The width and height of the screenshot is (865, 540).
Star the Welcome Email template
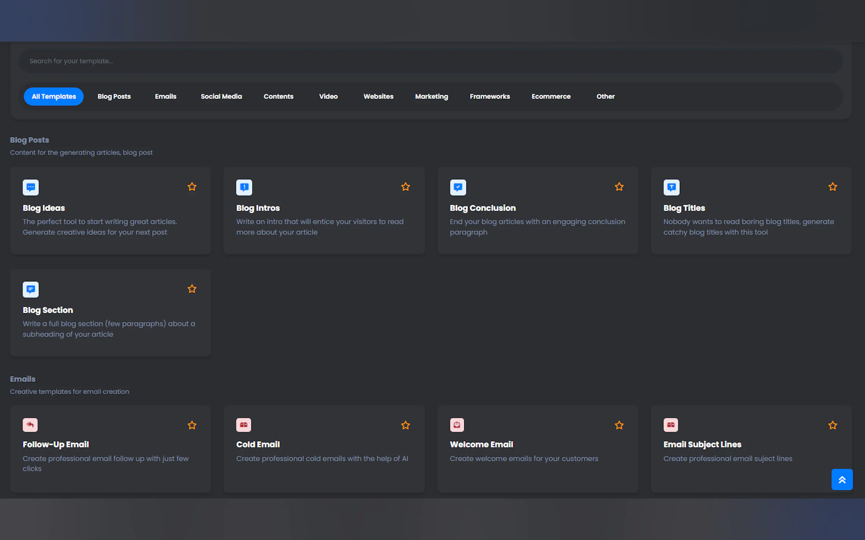619,425
